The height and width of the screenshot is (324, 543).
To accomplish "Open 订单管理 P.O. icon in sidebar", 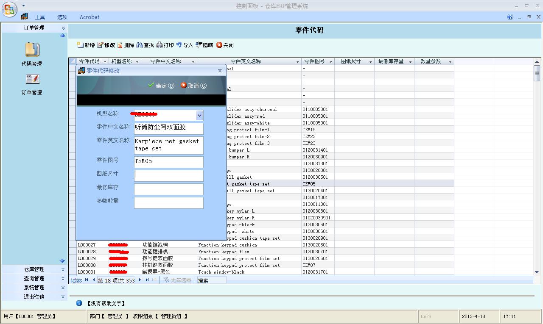I will [x=32, y=79].
